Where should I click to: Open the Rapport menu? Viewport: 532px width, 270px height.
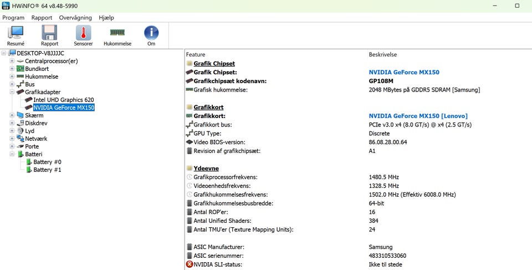[x=42, y=18]
